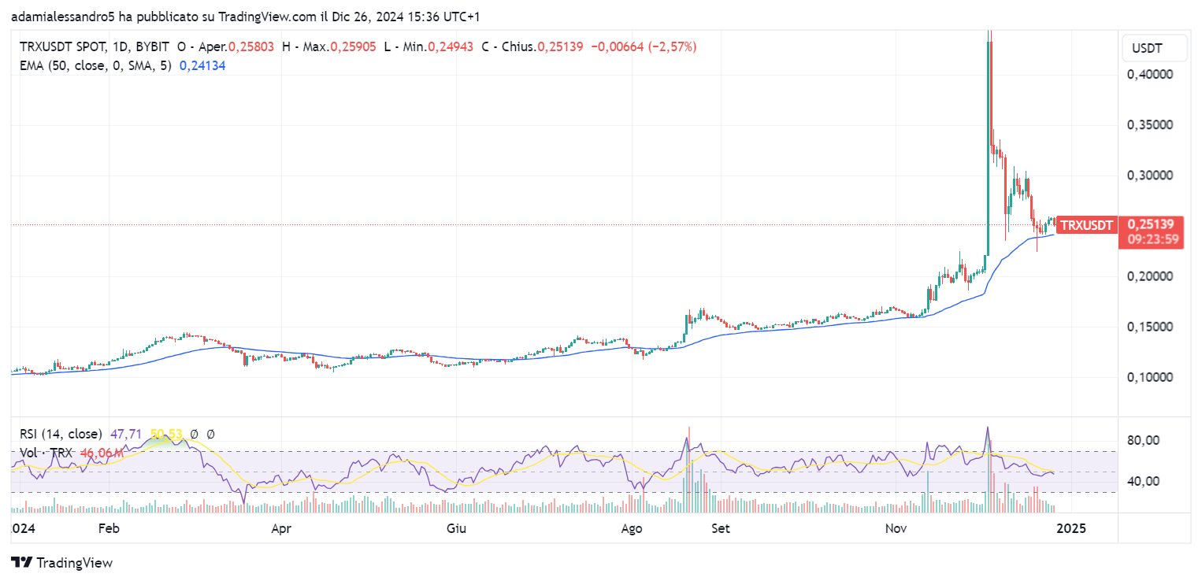Screen dimensions: 1202x581
Task: Click the close value 0,25139 in the legend
Action: pos(560,47)
